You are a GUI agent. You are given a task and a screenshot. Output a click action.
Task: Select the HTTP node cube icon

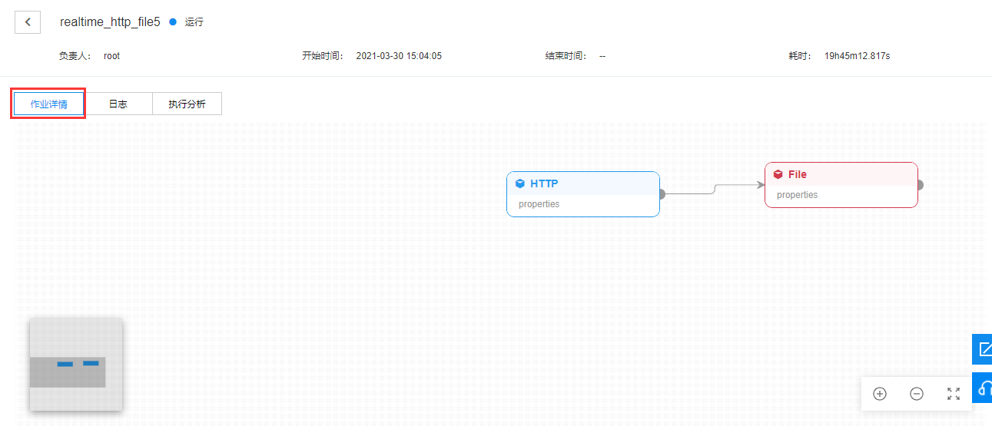pos(520,183)
